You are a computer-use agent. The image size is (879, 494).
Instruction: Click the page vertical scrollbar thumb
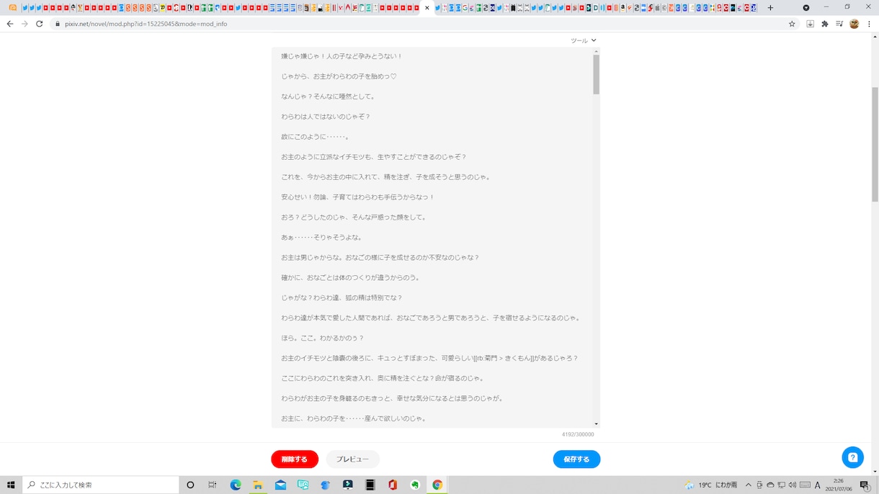tap(875, 144)
